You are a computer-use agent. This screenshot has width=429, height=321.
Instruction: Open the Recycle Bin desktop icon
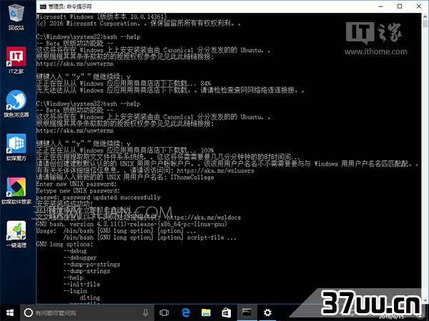point(16,17)
